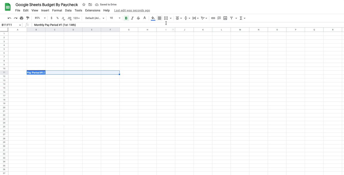Open the font size 10 dropdown
344x175 pixels.
click(x=115, y=18)
